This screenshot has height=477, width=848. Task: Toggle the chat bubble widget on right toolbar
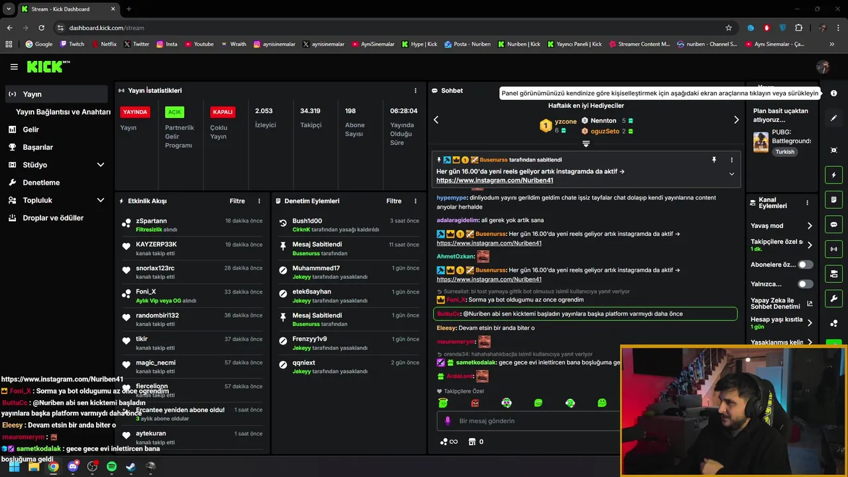[833, 225]
